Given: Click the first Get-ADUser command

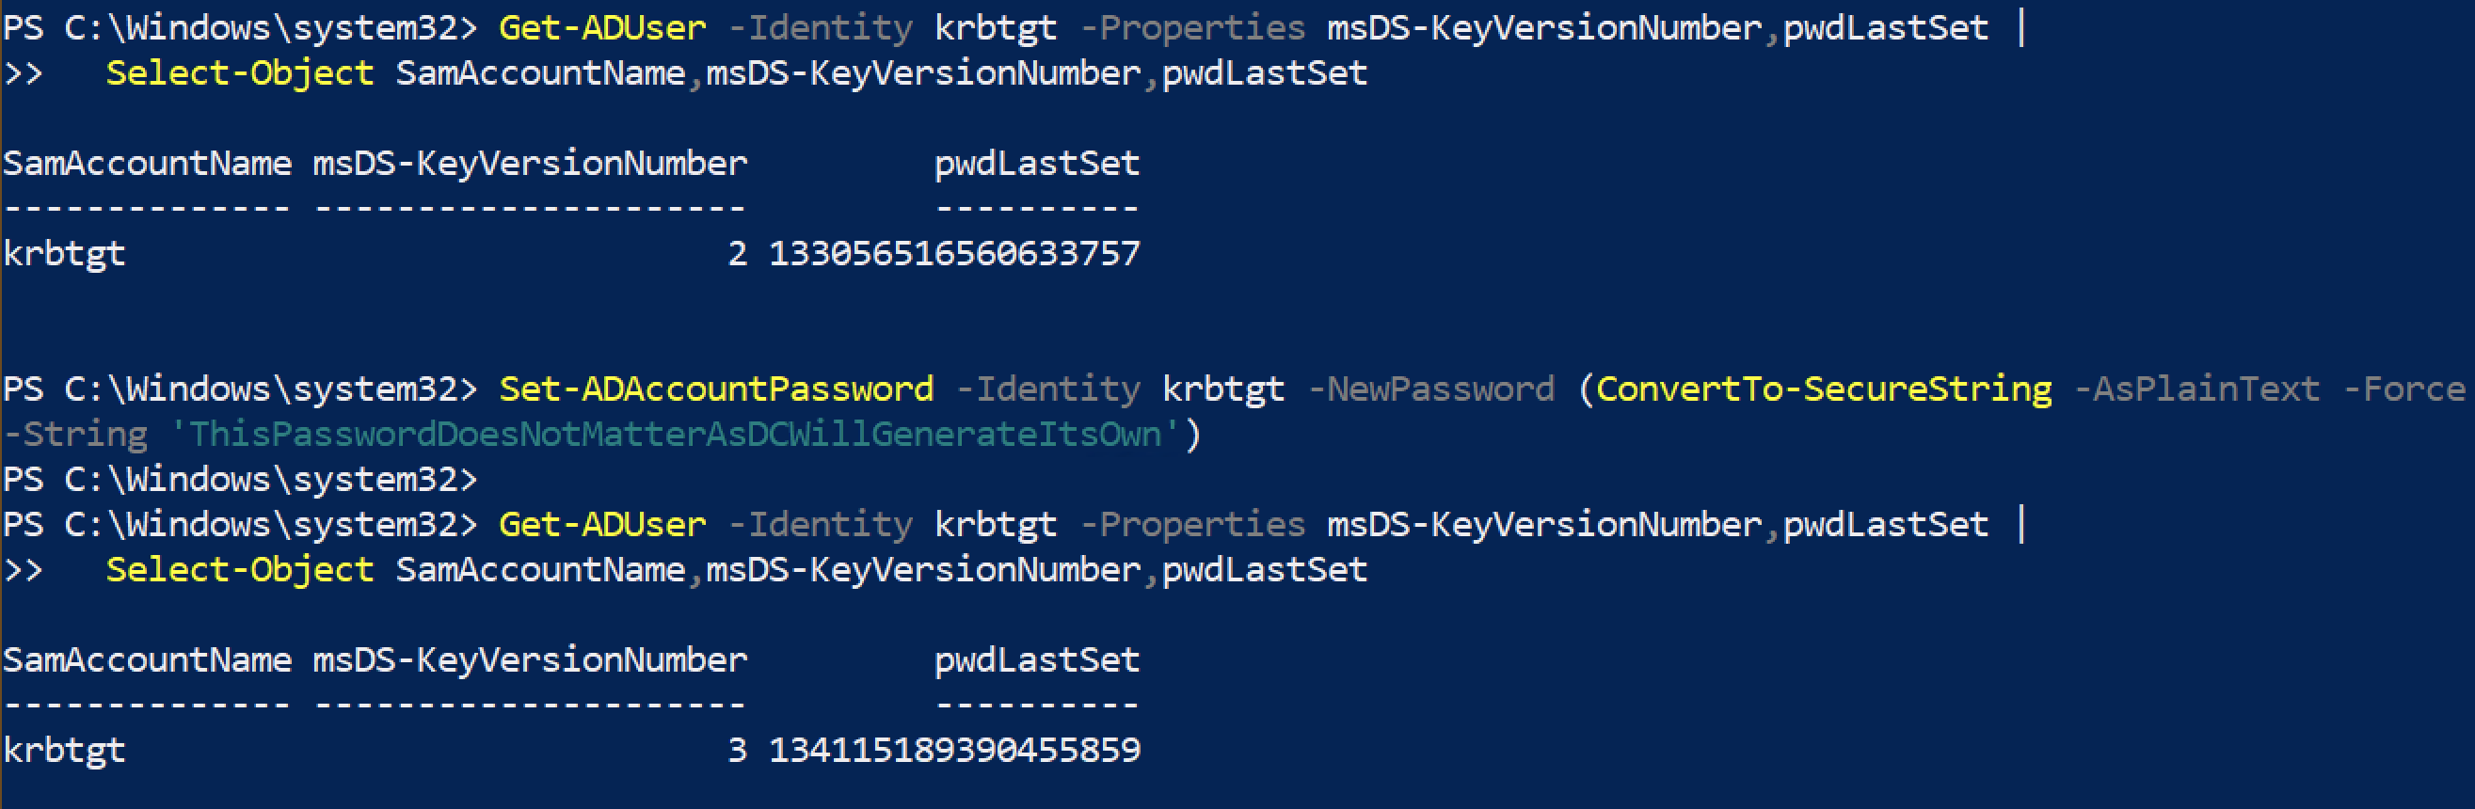Looking at the screenshot, I should (x=602, y=28).
